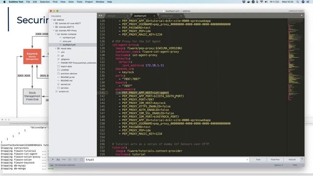Image resolution: width=313 pixels, height=176 pixels.
Task: Click the Keyrock box in the diagram
Action: [x=32, y=57]
